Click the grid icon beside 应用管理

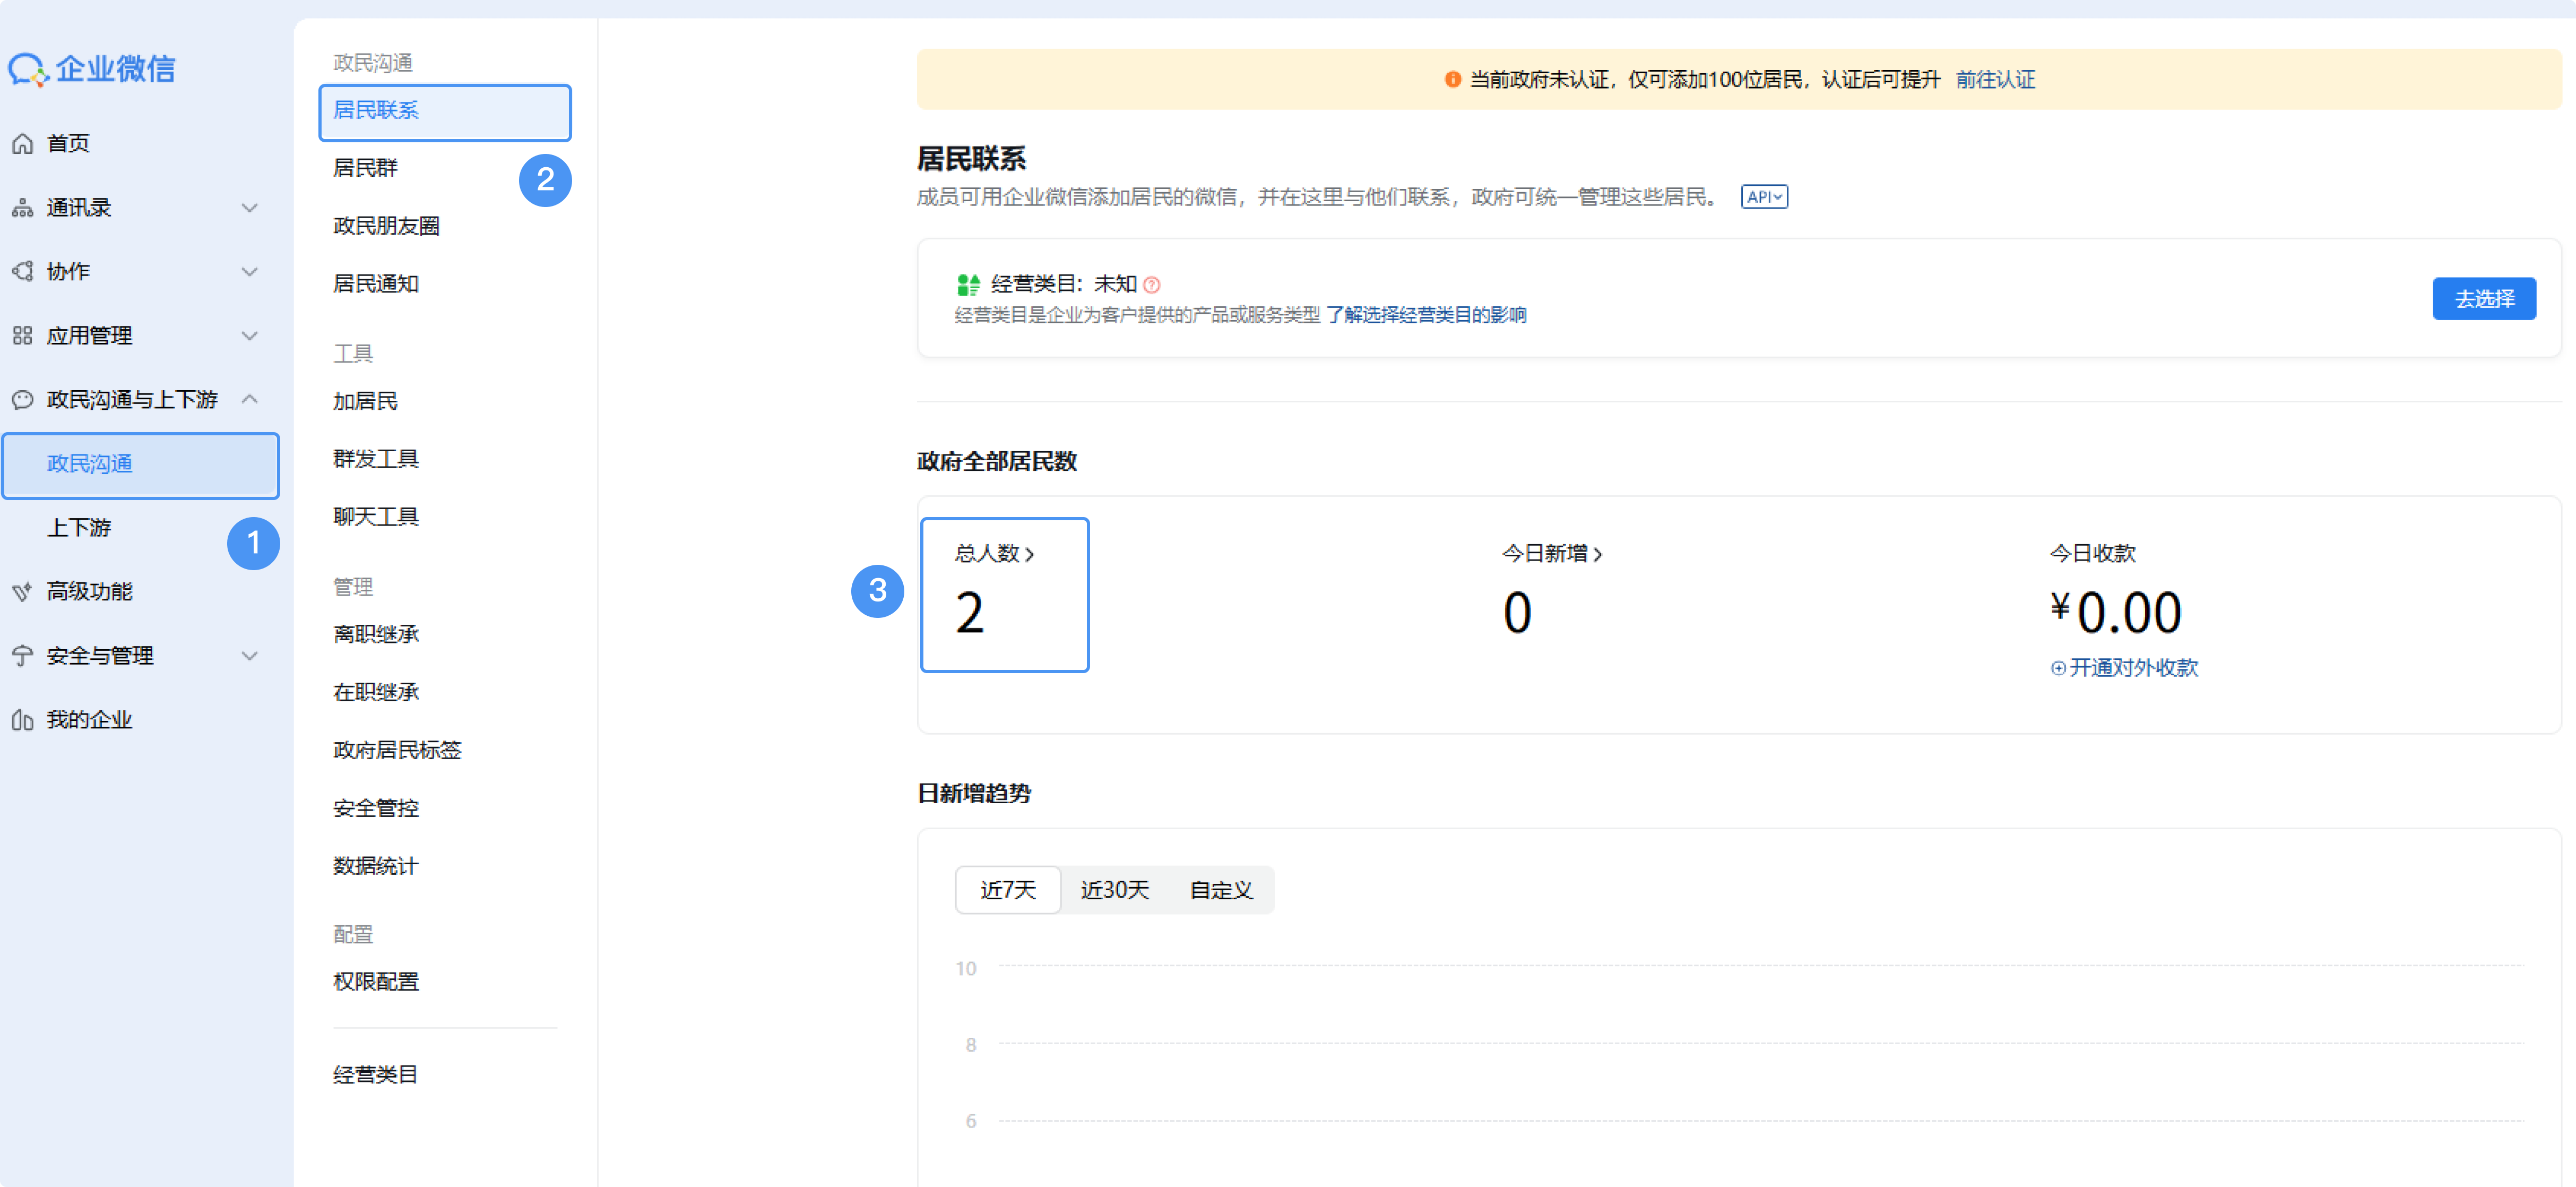tap(22, 336)
